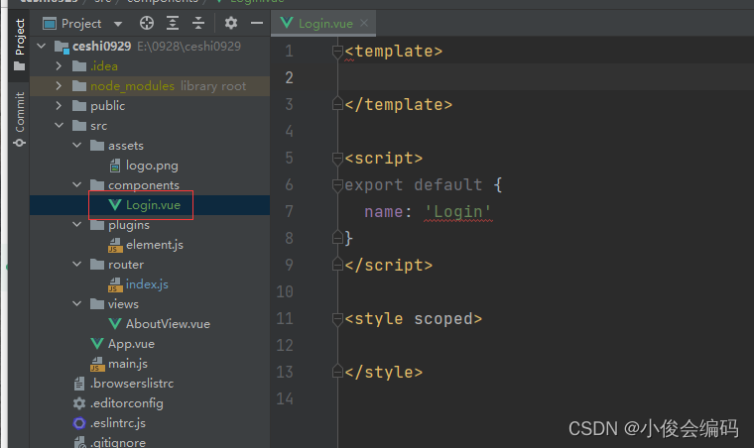Click the gear icon beside .editorconfig
This screenshot has height=448, width=754.
coord(79,403)
